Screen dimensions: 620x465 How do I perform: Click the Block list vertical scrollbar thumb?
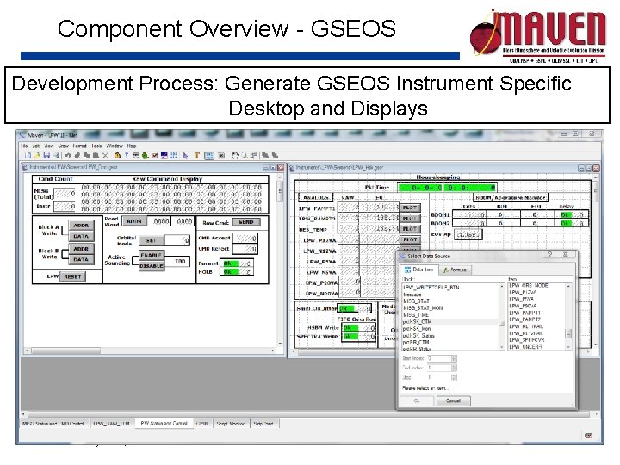502,323
